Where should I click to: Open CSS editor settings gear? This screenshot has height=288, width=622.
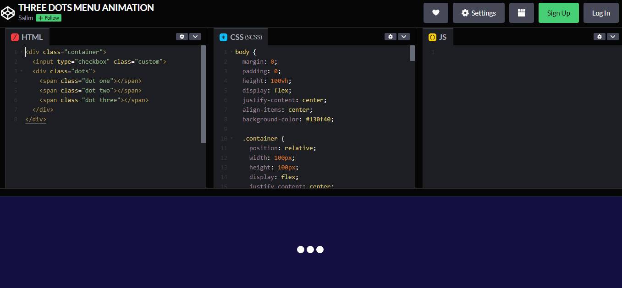(x=391, y=37)
